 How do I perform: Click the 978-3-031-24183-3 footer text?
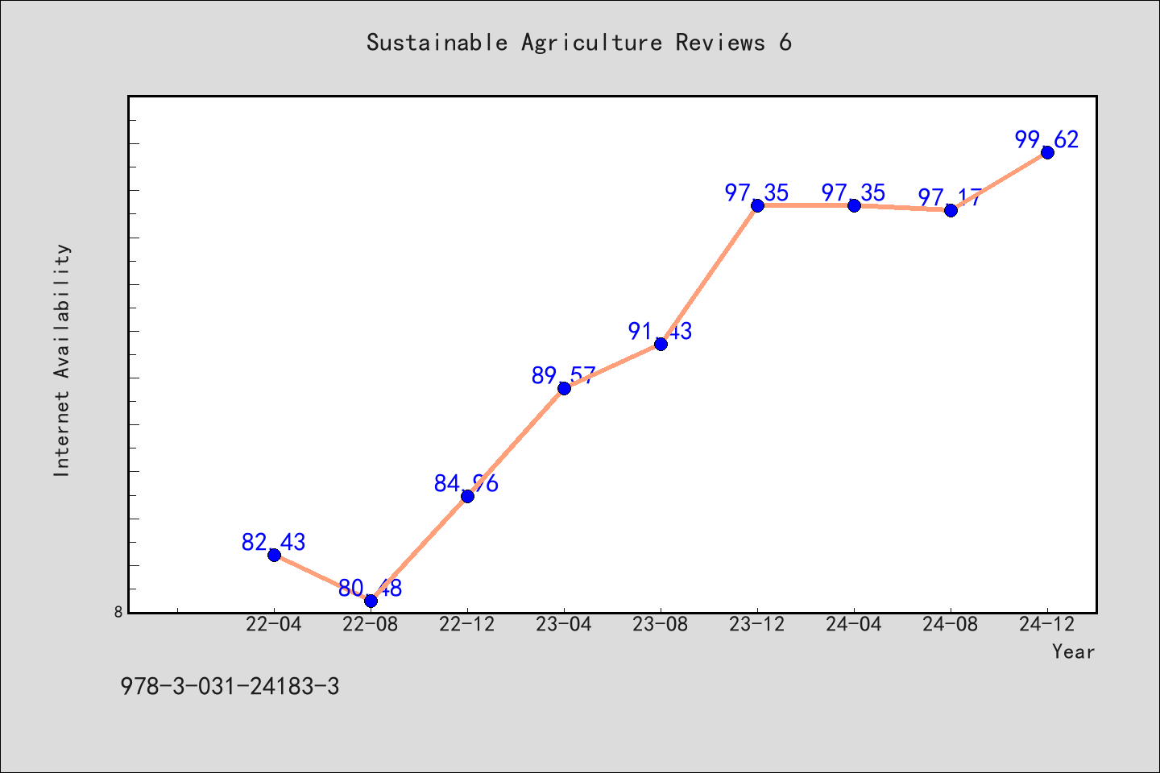(230, 687)
